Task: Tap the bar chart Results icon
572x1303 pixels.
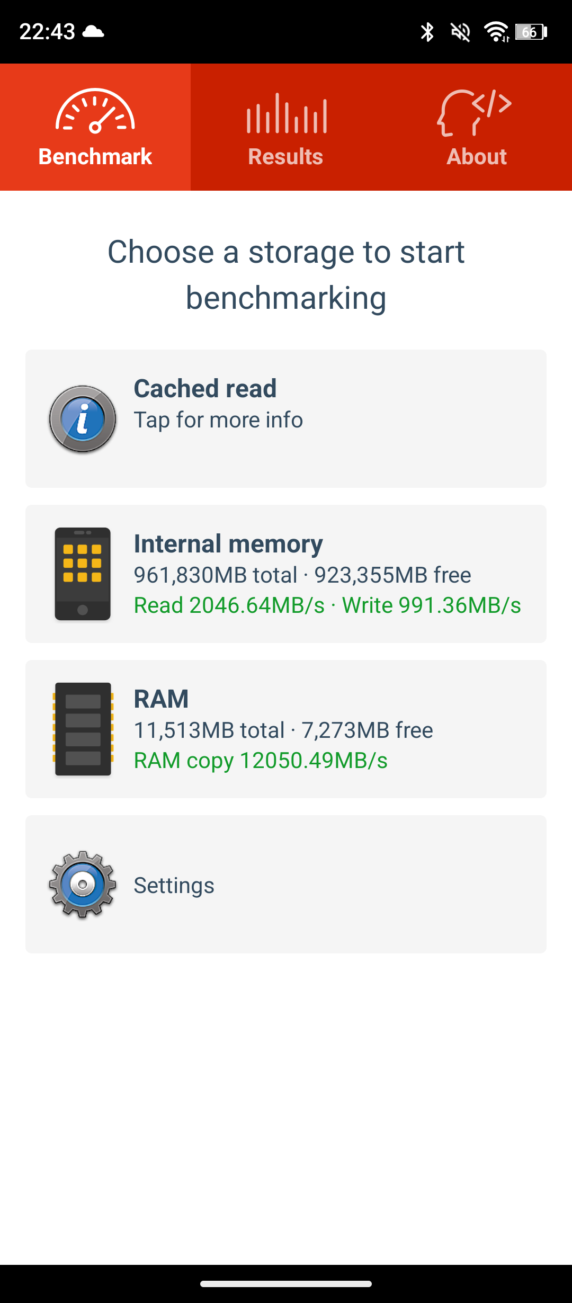Action: coord(287,113)
